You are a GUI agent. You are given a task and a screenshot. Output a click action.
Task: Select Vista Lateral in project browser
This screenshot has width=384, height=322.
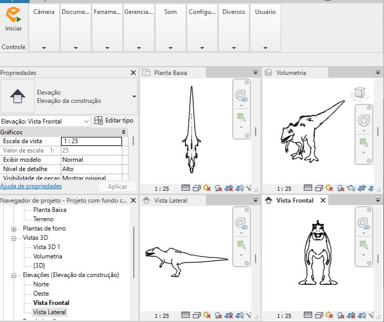(x=49, y=312)
